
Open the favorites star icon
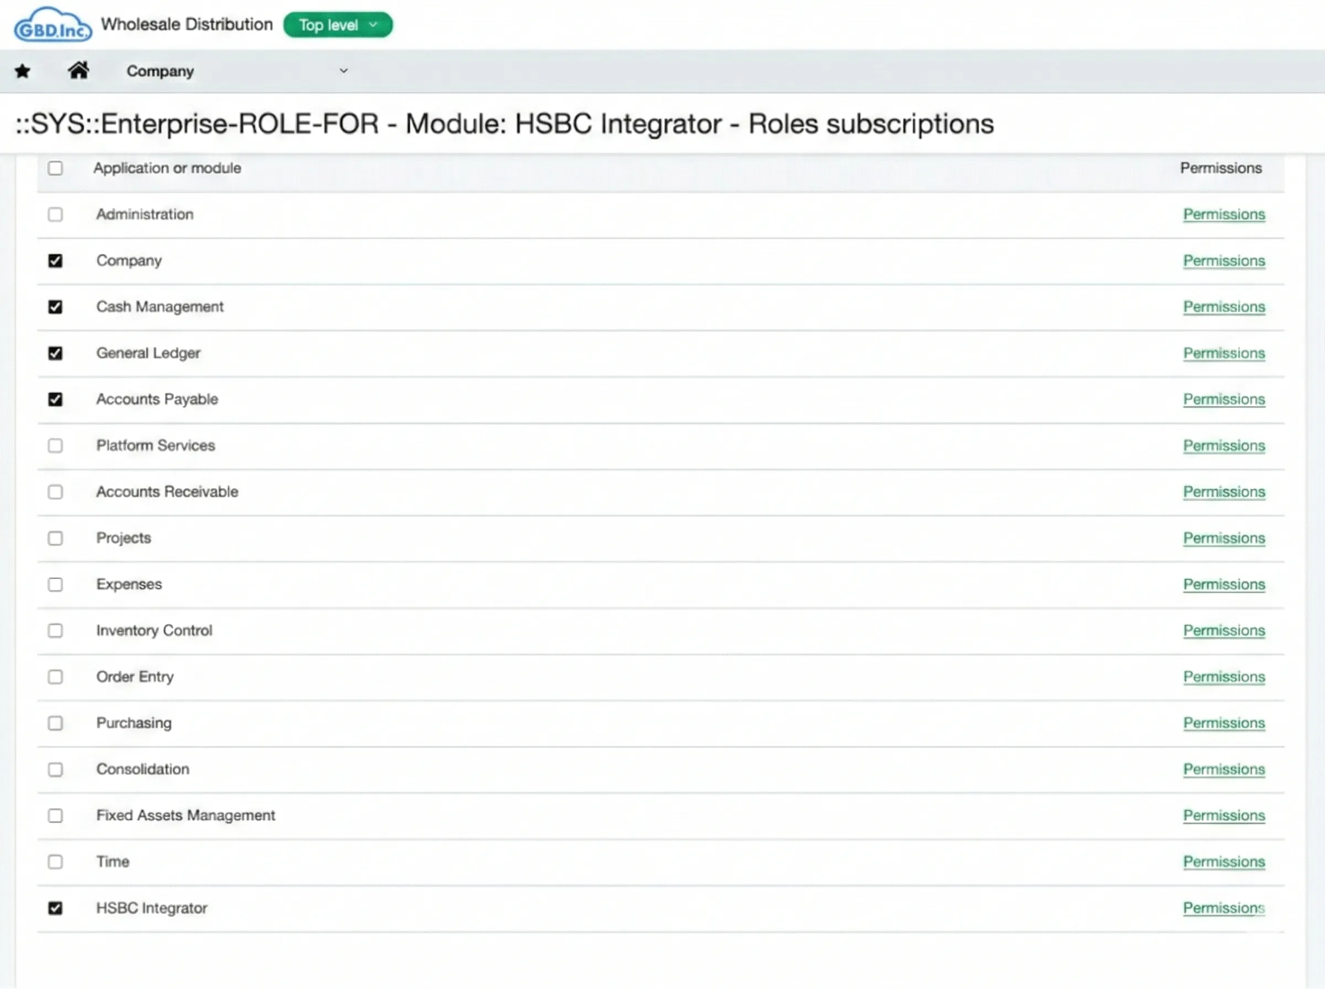[23, 71]
